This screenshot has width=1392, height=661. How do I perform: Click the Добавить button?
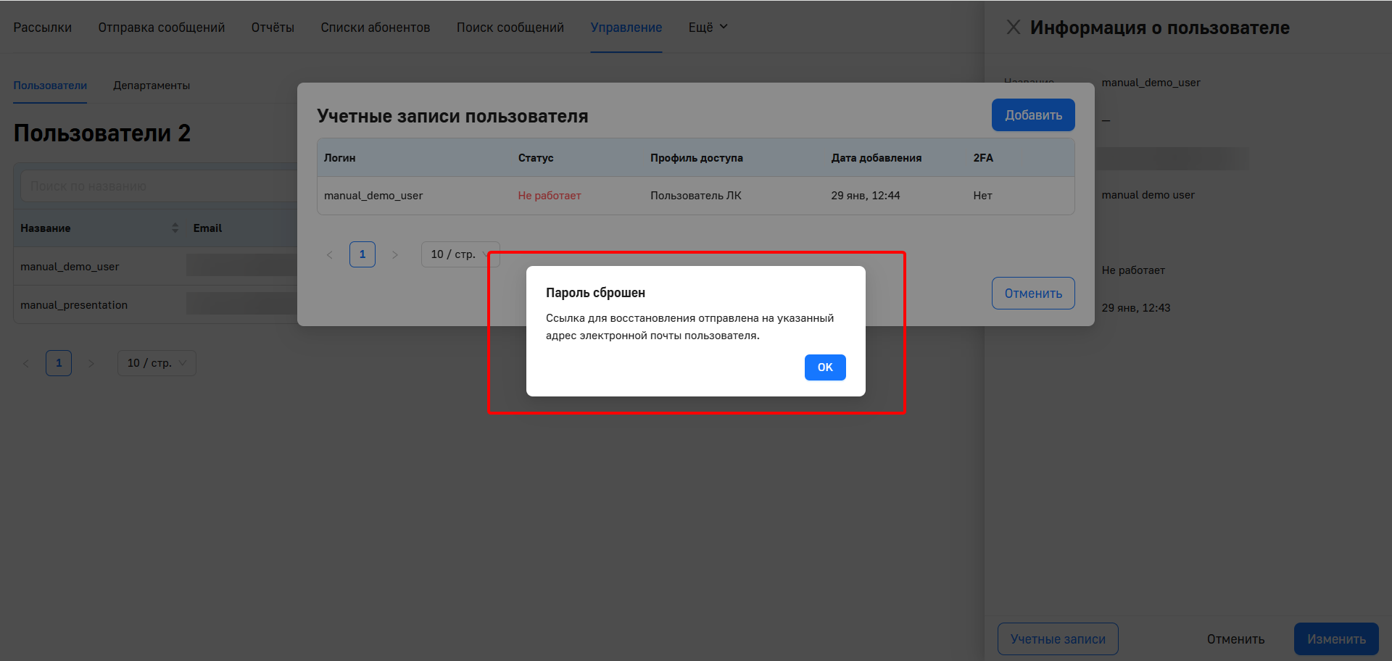[1032, 115]
